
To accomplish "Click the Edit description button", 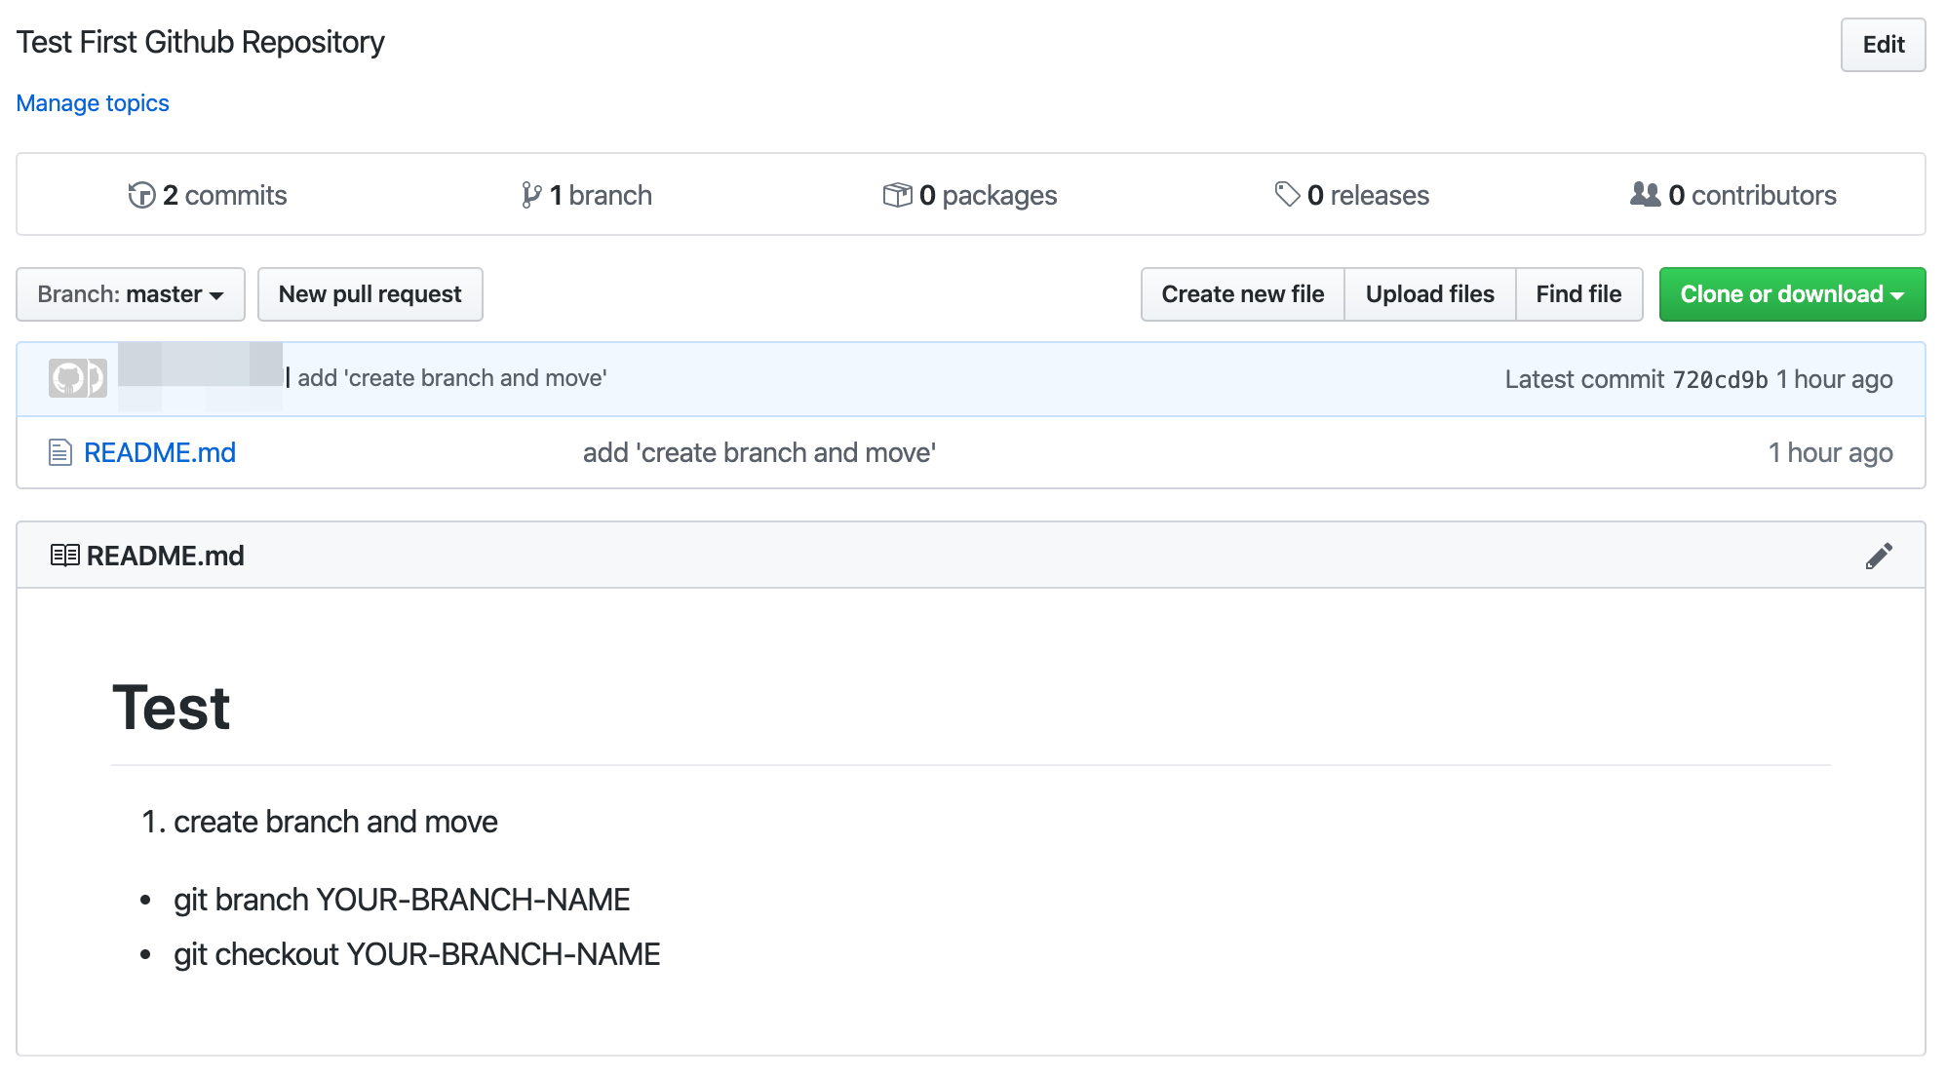I will click(1883, 45).
